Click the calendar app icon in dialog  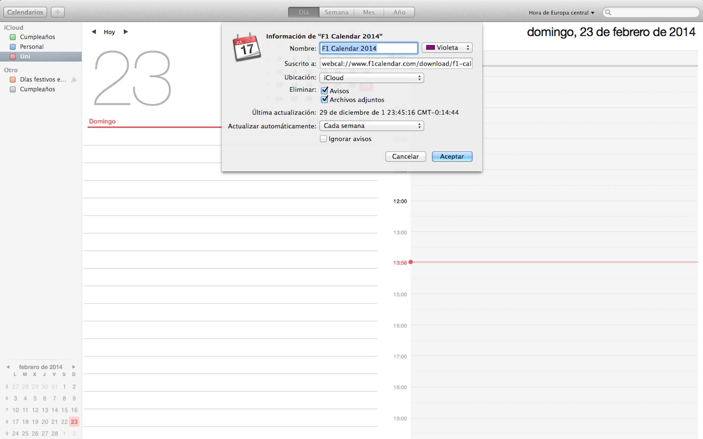pyautogui.click(x=247, y=47)
